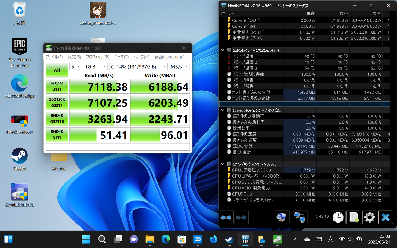
Task: Open HWiNFO settings via the gear icon
Action: [370, 217]
